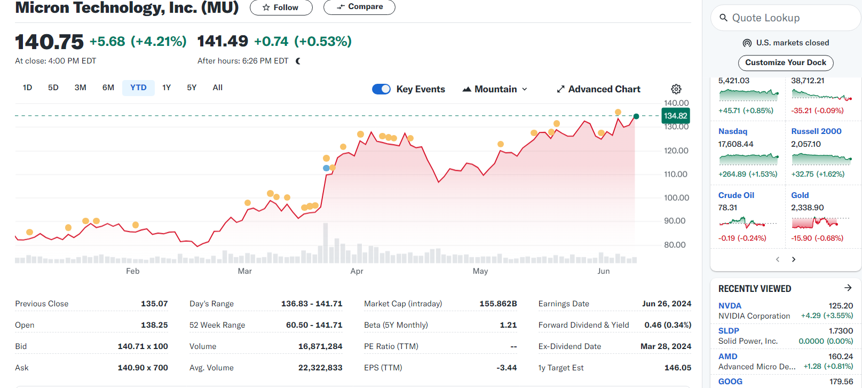Image resolution: width=862 pixels, height=388 pixels.
Task: Click the Market Cap value 155.862B
Action: (498, 304)
